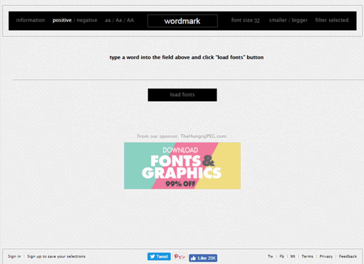Make font size smaller
Screen dimensions: 364x264
[278, 20]
